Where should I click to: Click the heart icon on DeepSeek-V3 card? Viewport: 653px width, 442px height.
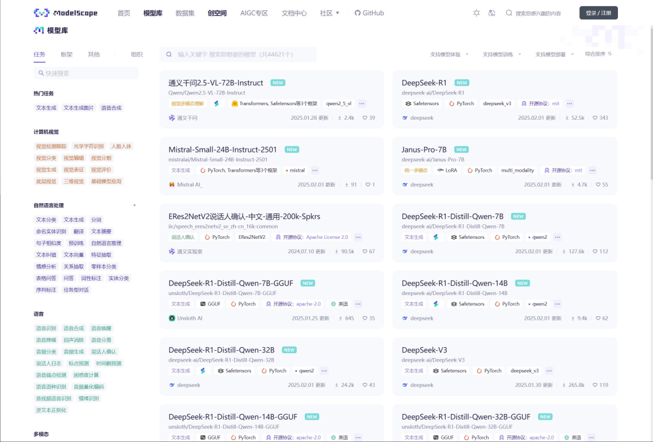point(595,385)
